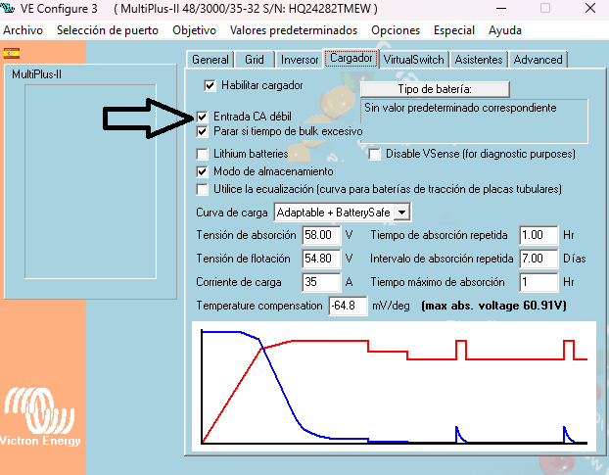Toggle Parar si tiempo de bulk excesivo
The height and width of the screenshot is (475, 609).
202,131
